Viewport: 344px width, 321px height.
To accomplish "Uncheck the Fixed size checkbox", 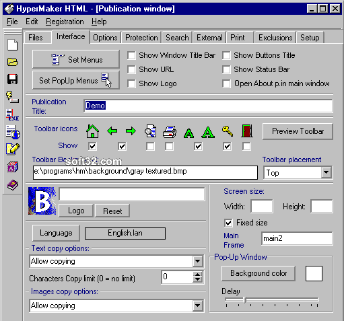I will coord(228,223).
